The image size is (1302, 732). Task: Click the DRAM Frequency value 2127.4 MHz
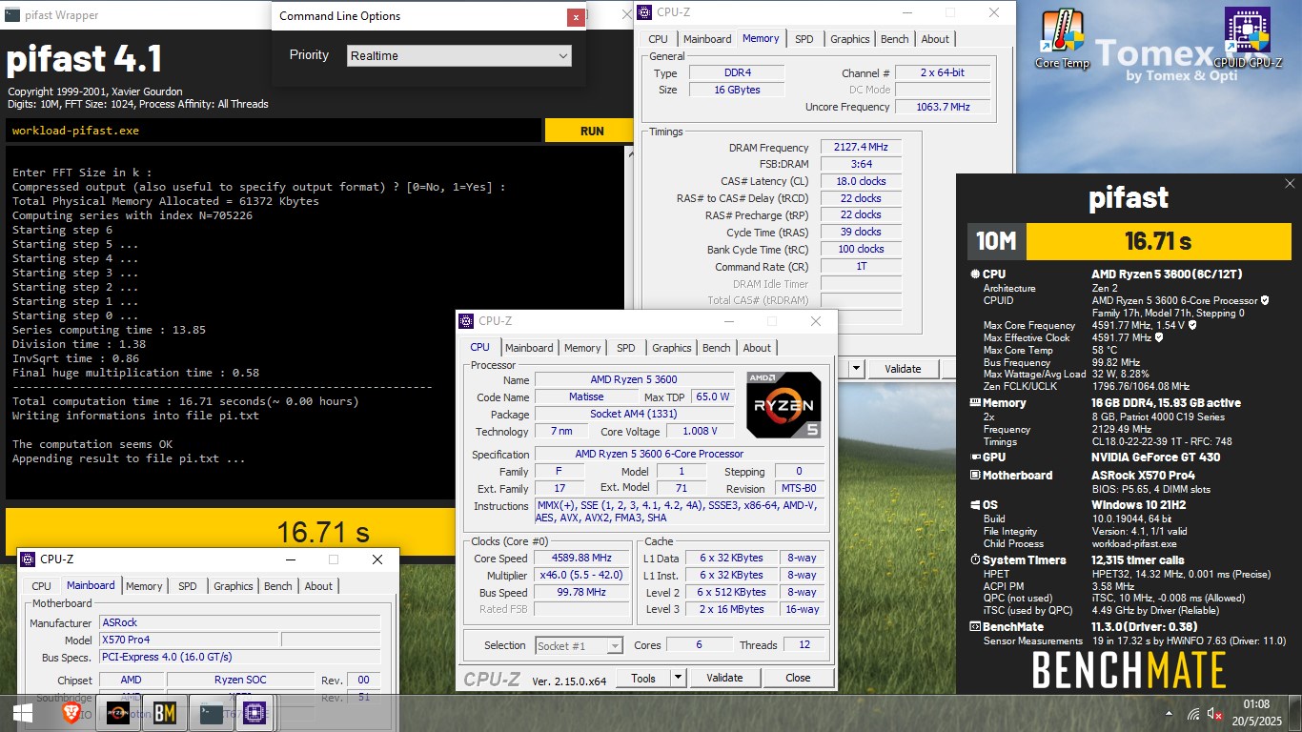point(861,148)
